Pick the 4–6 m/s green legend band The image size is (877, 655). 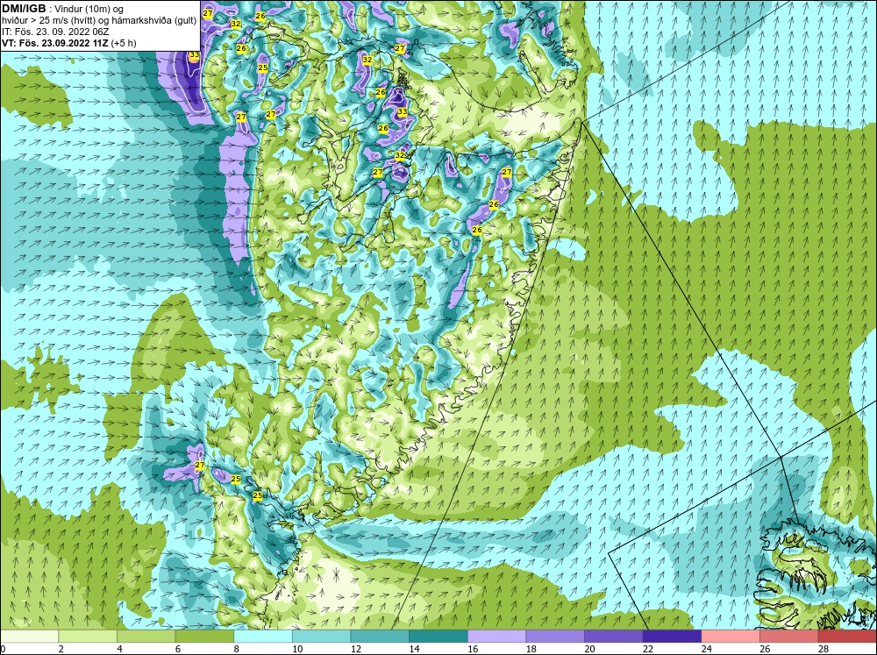point(146,637)
